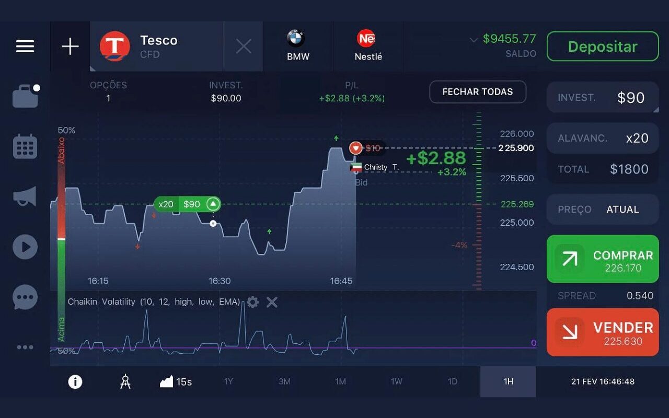Change the ALAVANC. x20 leverage
This screenshot has height=418, width=669.
tap(603, 138)
